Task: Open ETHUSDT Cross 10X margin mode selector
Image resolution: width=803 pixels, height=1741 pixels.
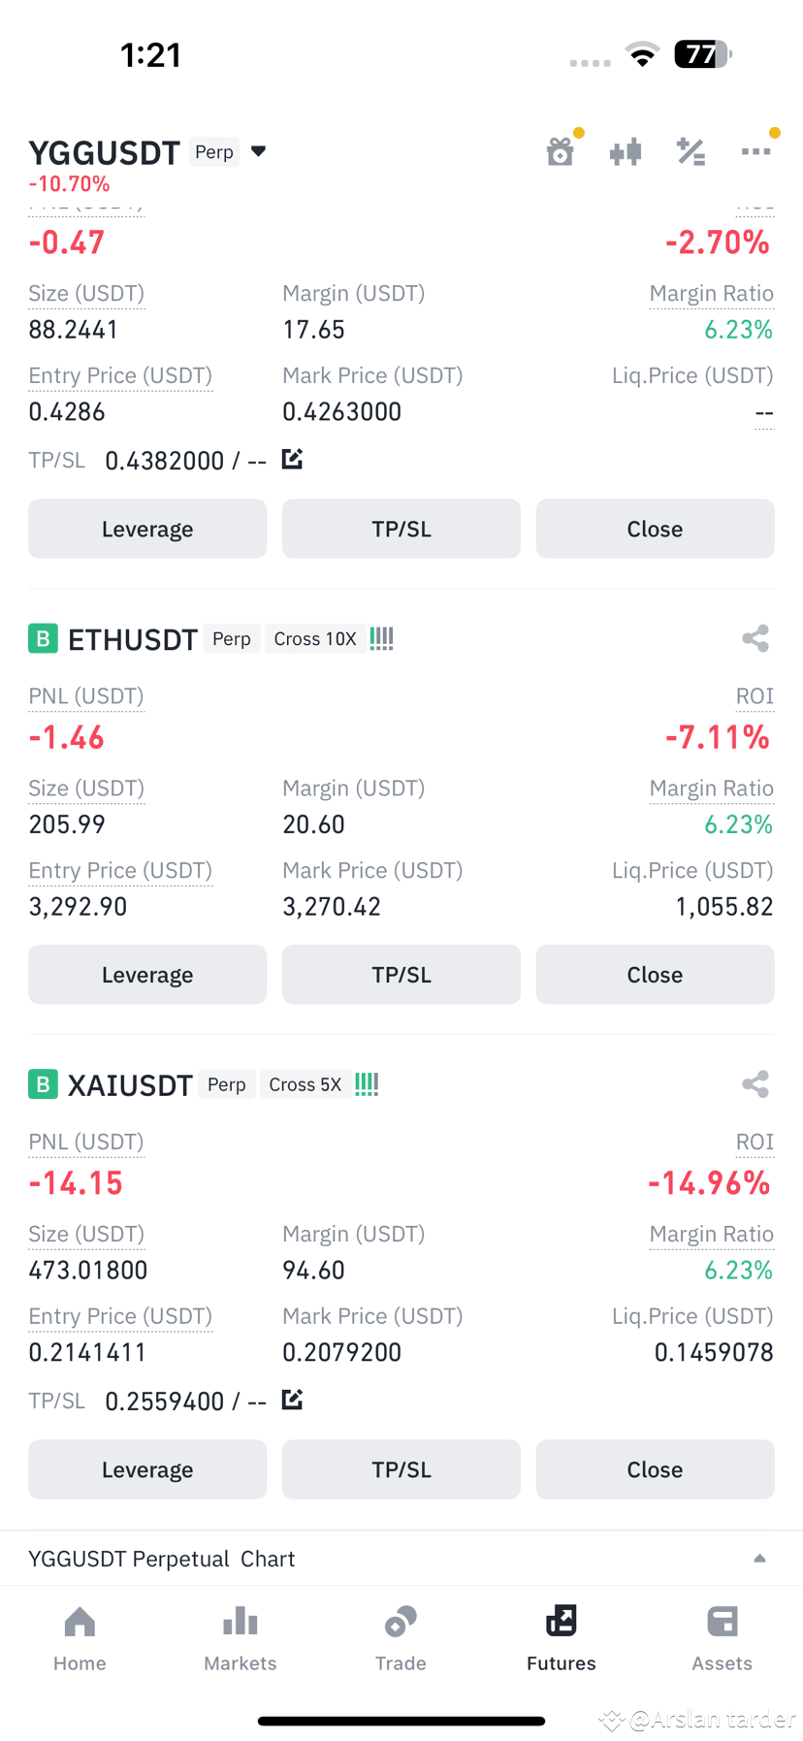Action: tap(315, 639)
